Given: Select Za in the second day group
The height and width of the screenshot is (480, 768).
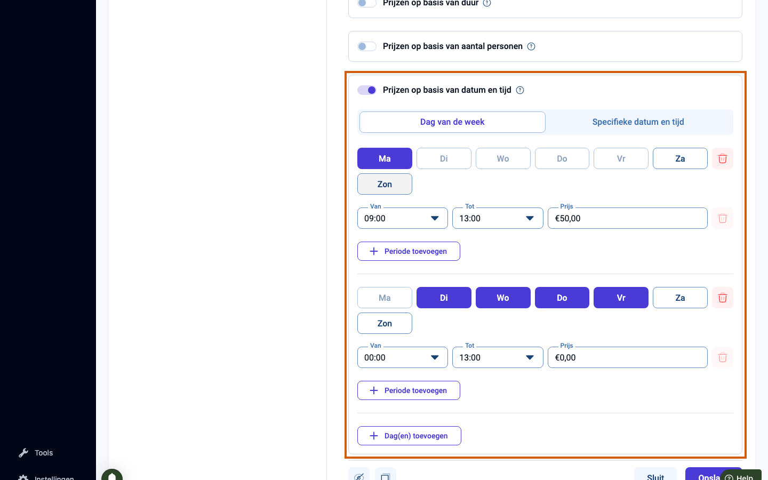Looking at the screenshot, I should pyautogui.click(x=680, y=298).
